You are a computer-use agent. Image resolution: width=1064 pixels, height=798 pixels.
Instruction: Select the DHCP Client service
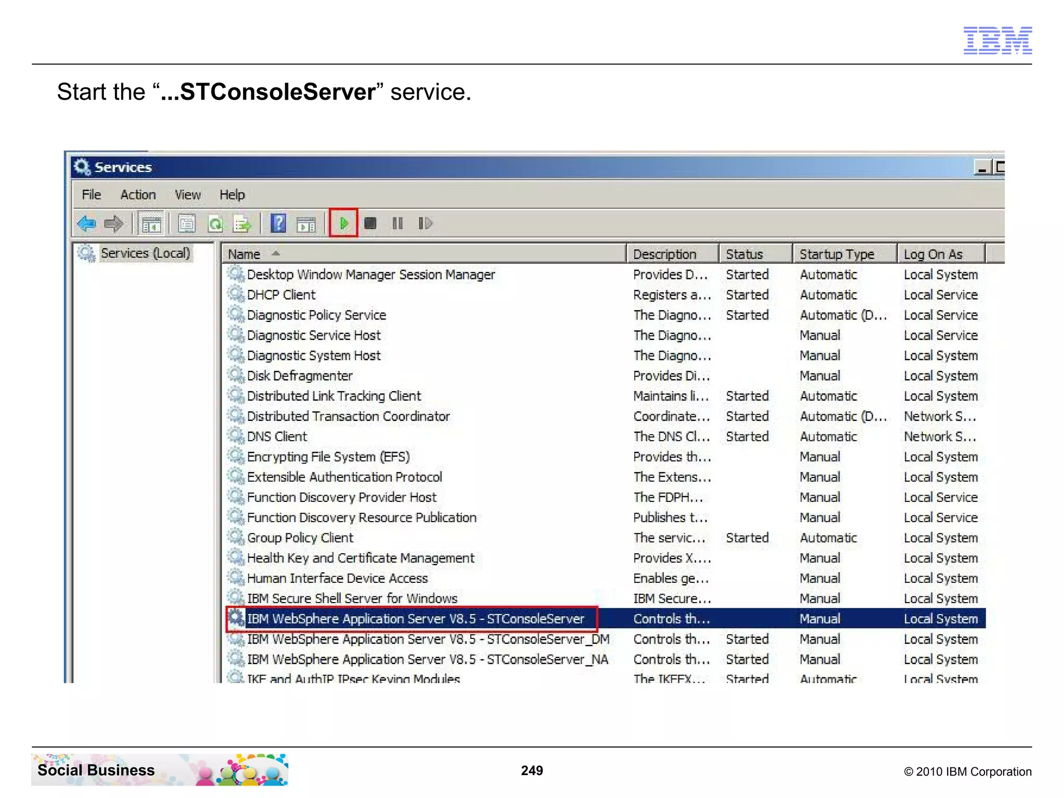click(x=605, y=295)
